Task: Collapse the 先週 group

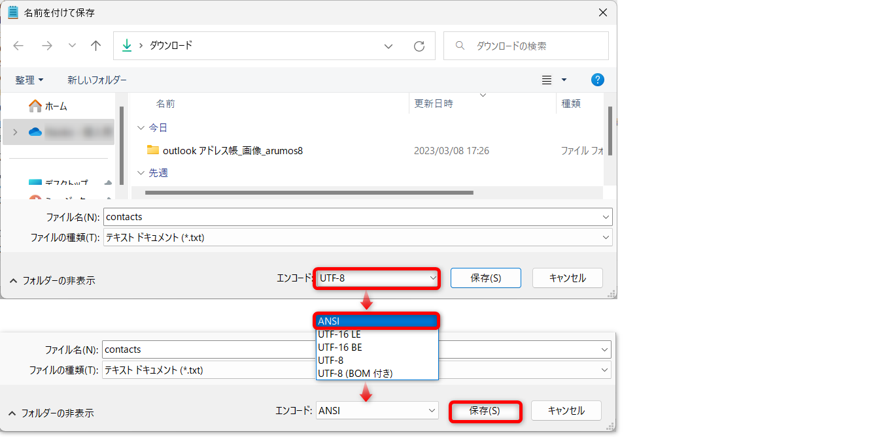Action: (x=141, y=173)
